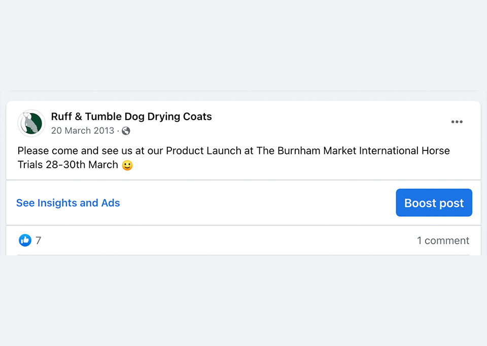Click the Ruff & Tumble profile picture
This screenshot has width=487, height=346.
click(x=31, y=123)
